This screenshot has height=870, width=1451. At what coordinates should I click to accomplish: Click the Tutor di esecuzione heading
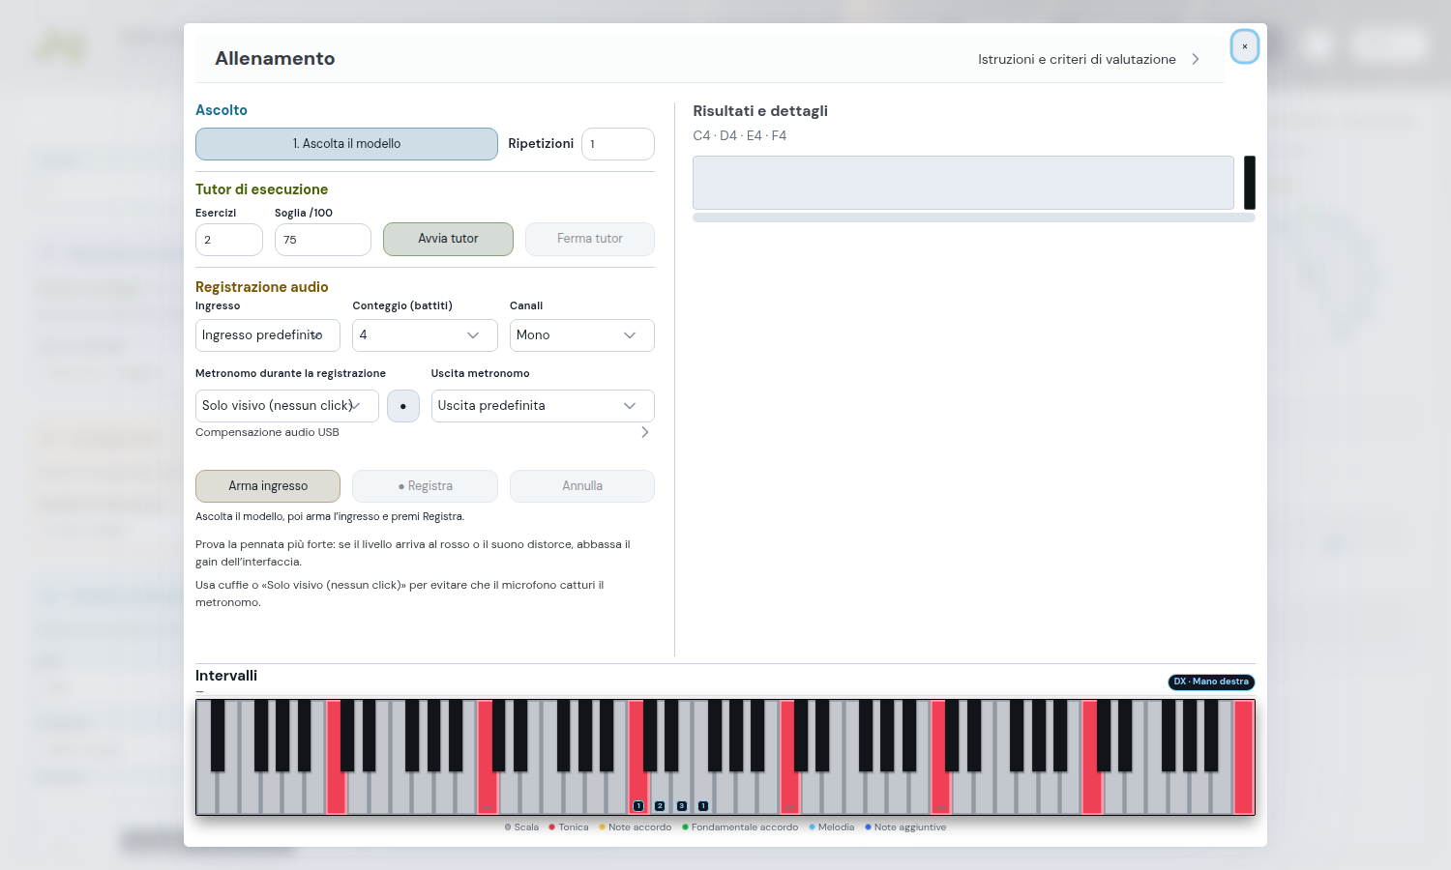[261, 189]
